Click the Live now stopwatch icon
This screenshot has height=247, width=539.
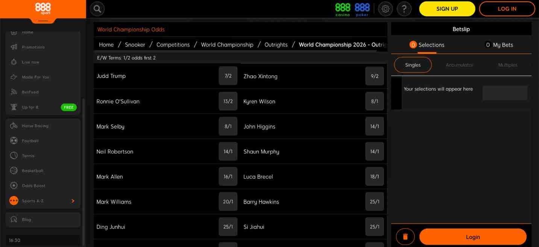(14, 62)
